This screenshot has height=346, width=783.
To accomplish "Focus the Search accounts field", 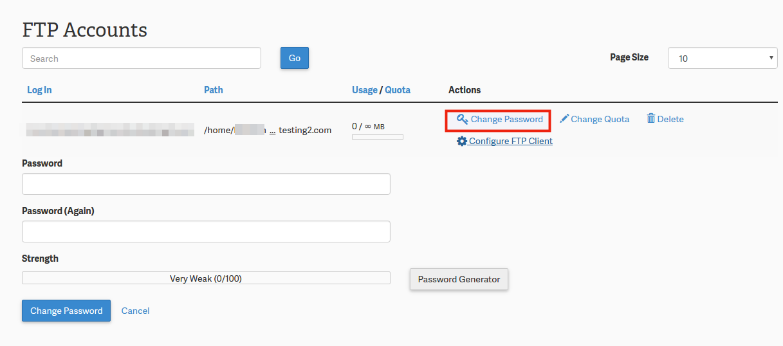I will pyautogui.click(x=142, y=58).
